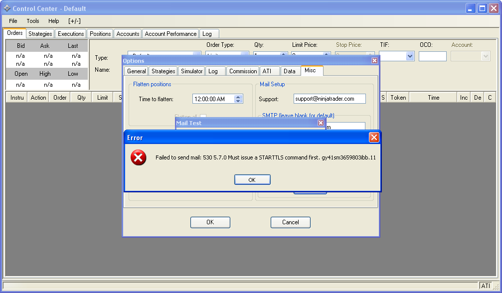Expand the Account dropdown
This screenshot has width=502, height=293.
486,56
